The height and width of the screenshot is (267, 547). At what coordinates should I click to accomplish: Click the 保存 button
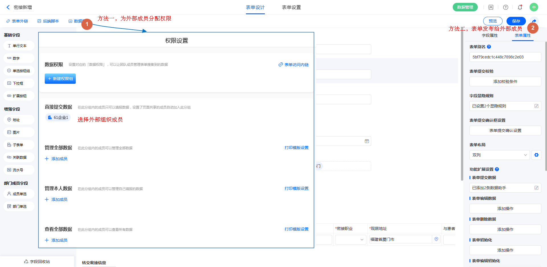[x=516, y=21]
